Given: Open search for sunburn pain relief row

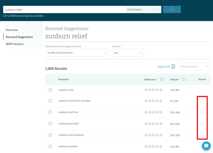Looking at the screenshot, I should [x=202, y=124].
